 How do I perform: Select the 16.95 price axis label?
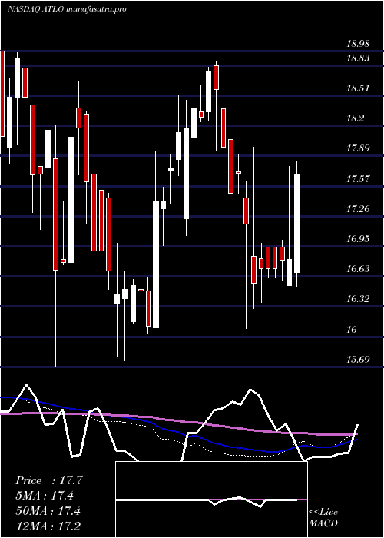(358, 238)
